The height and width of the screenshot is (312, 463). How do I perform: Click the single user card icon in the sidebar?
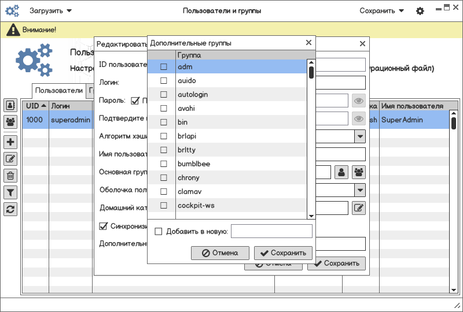pyautogui.click(x=10, y=105)
